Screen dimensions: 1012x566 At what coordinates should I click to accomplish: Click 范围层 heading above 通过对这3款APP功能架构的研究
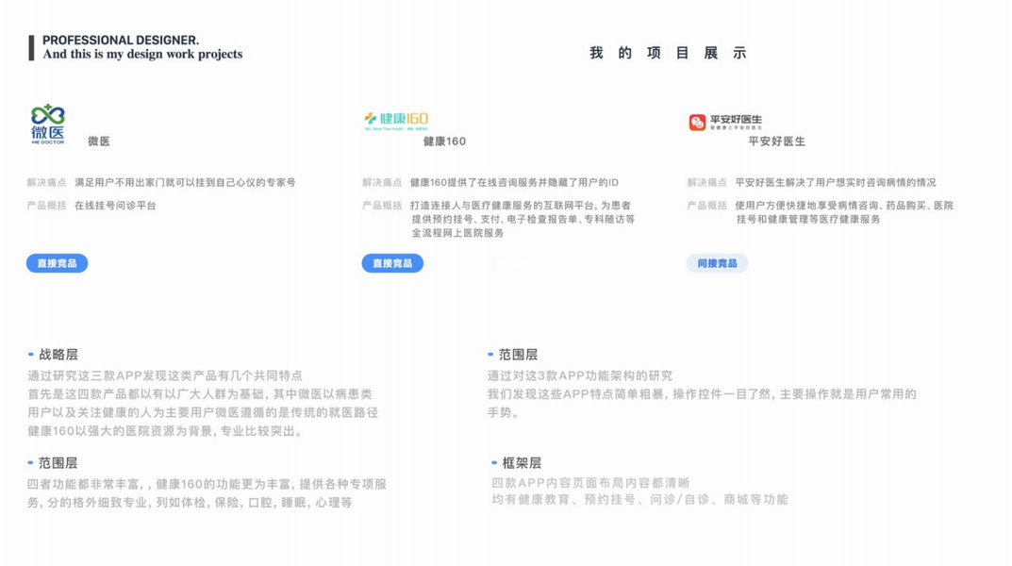519,355
